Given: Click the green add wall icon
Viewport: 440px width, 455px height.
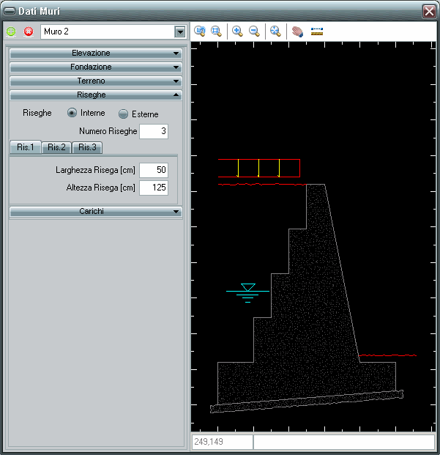Looking at the screenshot, I should [x=11, y=32].
